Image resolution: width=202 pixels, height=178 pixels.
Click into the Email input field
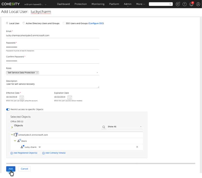pyautogui.click(x=52, y=35)
